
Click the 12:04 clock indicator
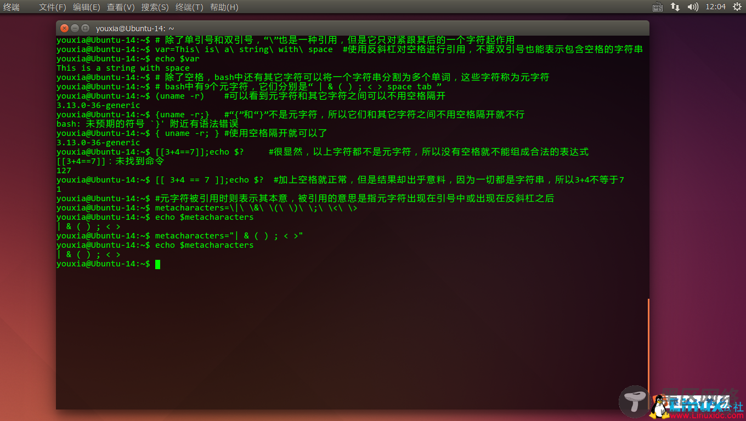pyautogui.click(x=716, y=7)
